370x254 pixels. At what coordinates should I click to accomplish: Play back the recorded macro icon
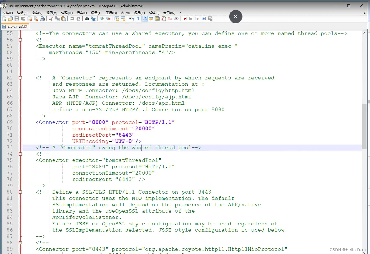tap(197, 19)
